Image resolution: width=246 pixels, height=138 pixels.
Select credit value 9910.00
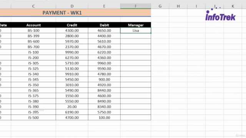[72, 74]
